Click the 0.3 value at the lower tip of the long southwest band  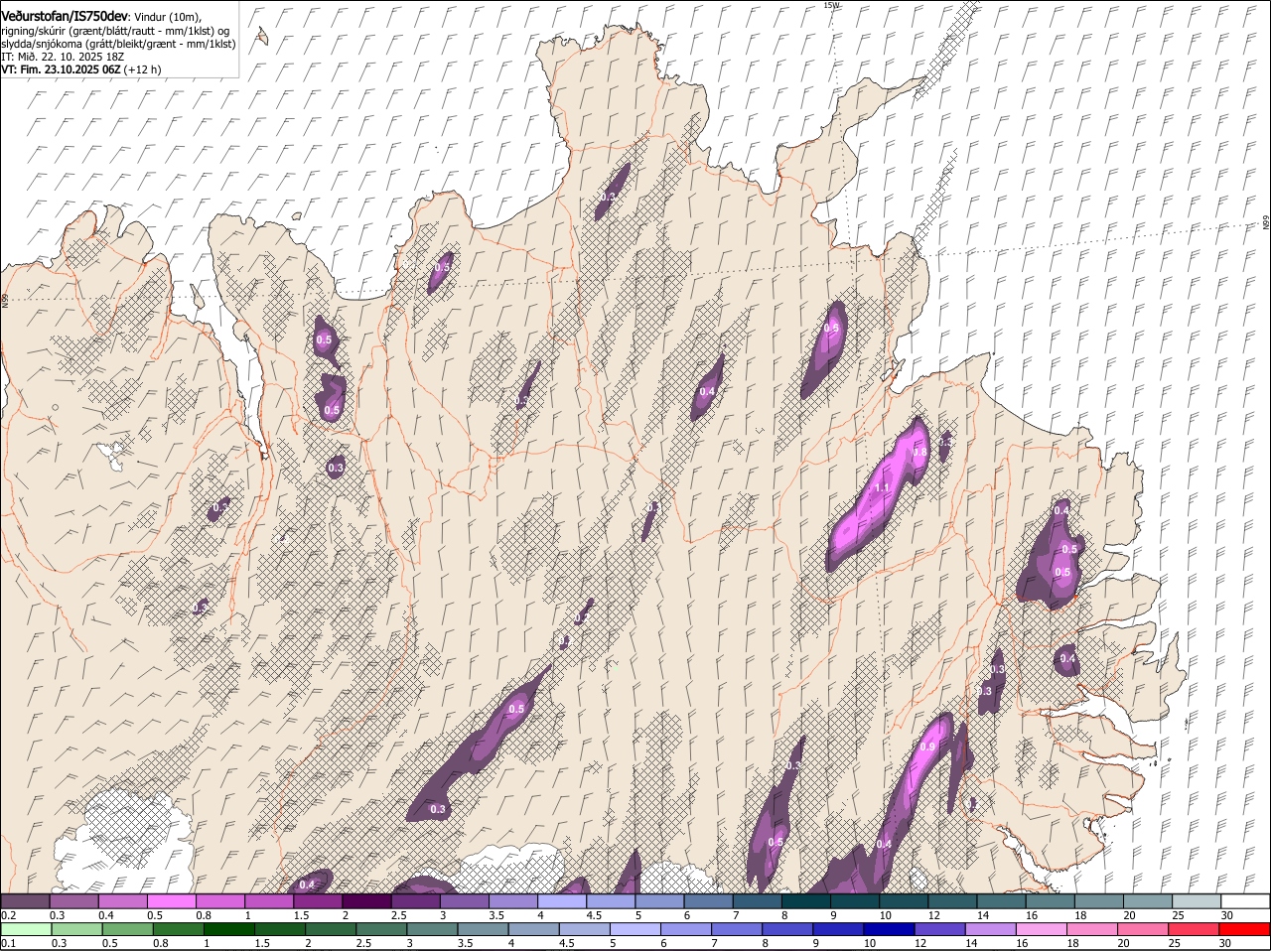coord(438,810)
